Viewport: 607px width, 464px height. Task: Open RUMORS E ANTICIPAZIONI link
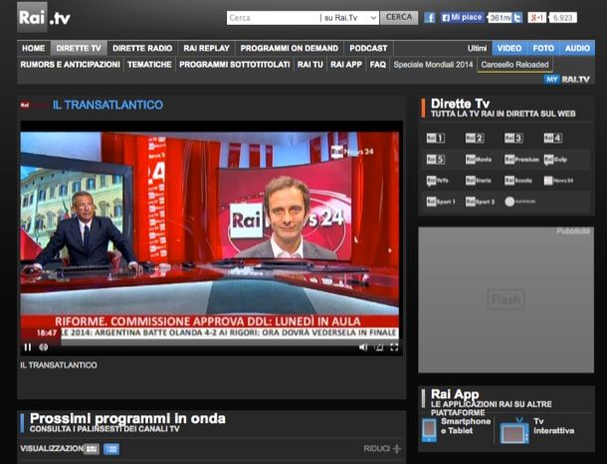[x=70, y=65]
